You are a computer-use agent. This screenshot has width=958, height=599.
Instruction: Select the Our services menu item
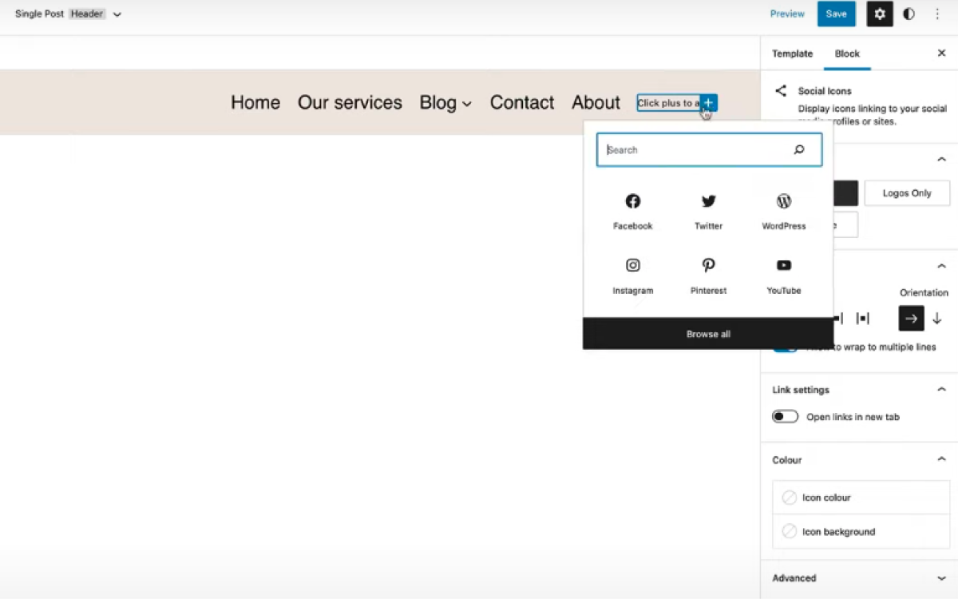tap(350, 102)
